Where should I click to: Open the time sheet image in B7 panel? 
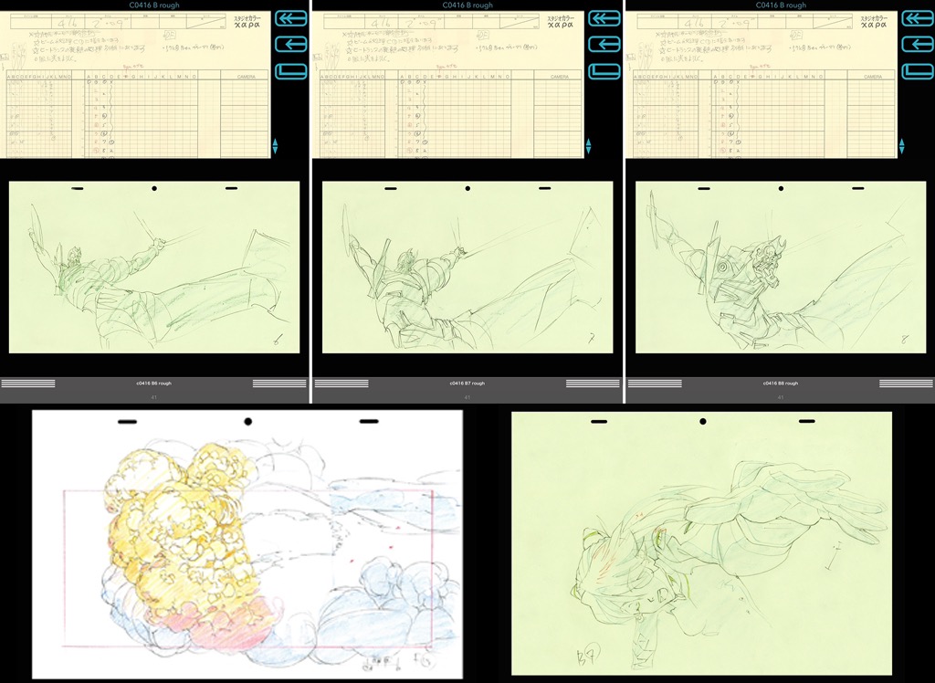[448, 84]
